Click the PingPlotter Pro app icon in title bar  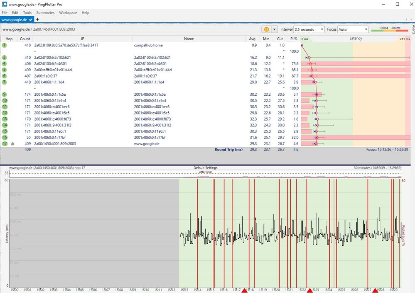[5, 4]
